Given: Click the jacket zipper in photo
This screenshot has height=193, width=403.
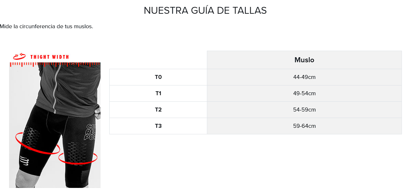Looking at the screenshot, I should 57,88.
